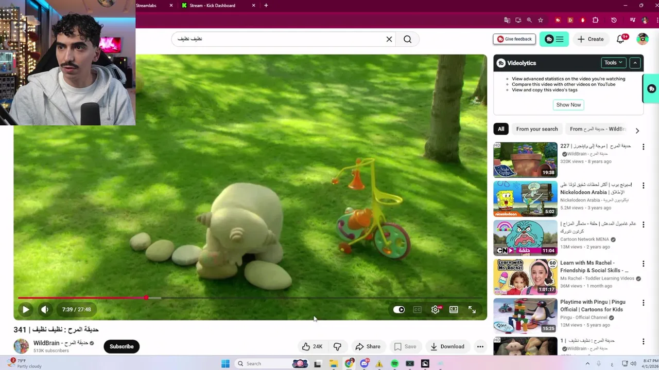Open the WildBrain channel avatar
The height and width of the screenshot is (370, 659).
tap(21, 346)
